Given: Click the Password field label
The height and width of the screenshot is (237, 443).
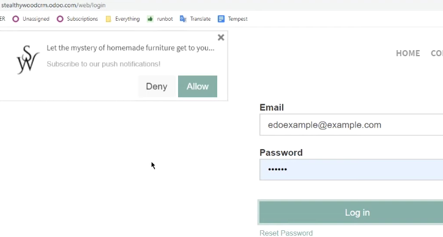Looking at the screenshot, I should click(281, 153).
